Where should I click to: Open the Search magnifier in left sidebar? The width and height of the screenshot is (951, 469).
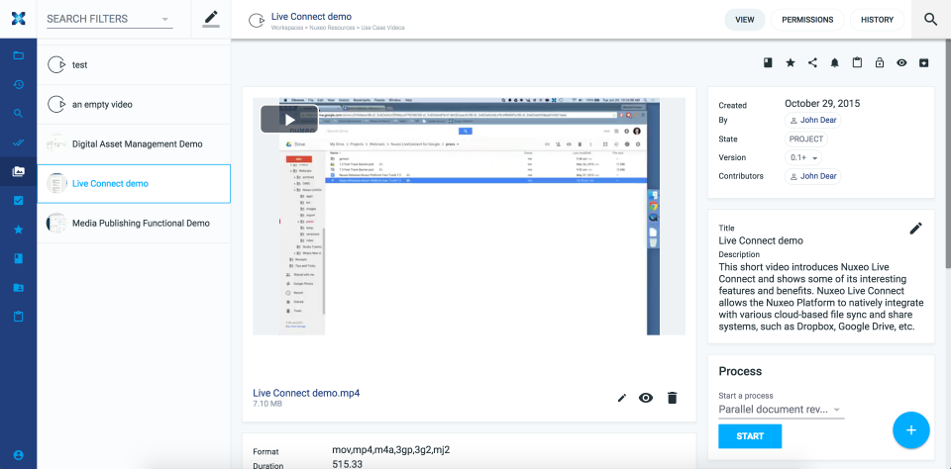coord(18,114)
